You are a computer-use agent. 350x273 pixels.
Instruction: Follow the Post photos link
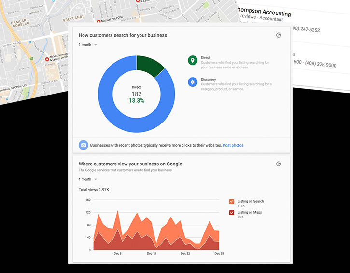233,145
